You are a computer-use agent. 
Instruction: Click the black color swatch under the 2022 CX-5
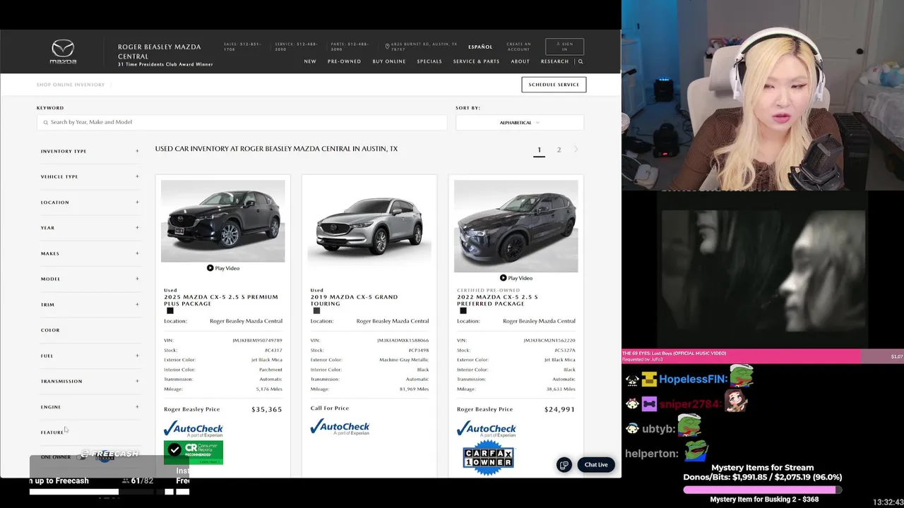click(463, 311)
